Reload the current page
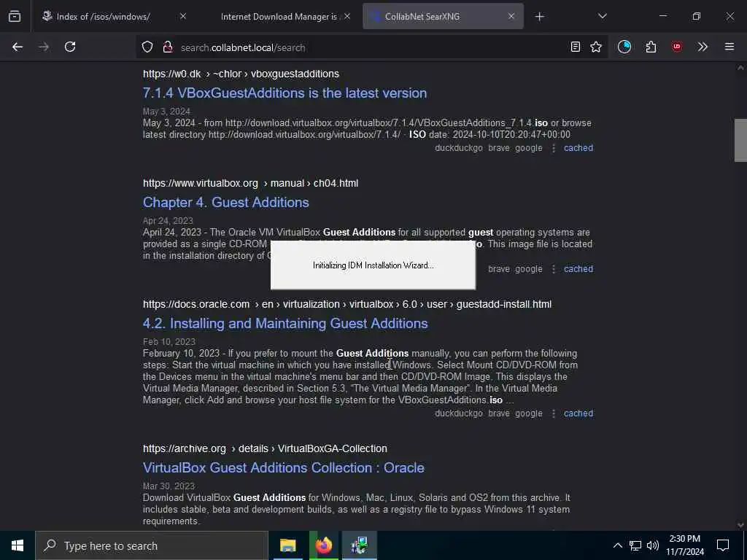The image size is (747, 560). (x=70, y=47)
